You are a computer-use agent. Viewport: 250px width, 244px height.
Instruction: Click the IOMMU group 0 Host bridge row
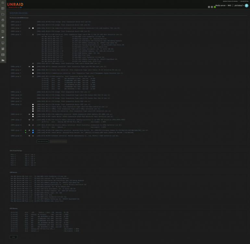tap(64, 22)
